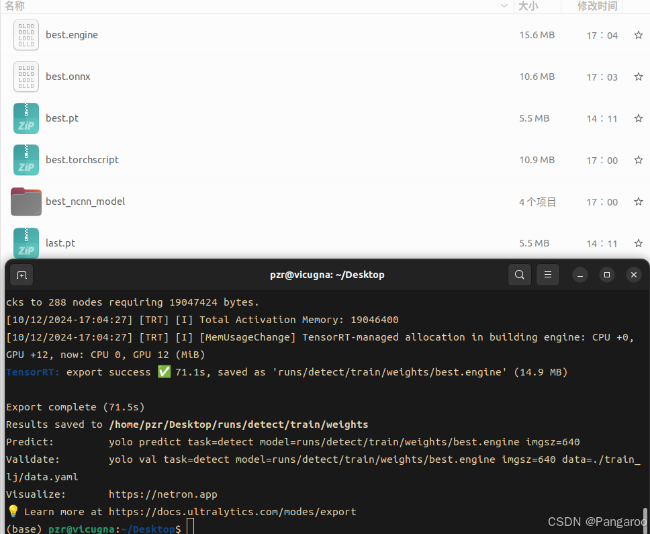Image resolution: width=650 pixels, height=534 pixels.
Task: Maximize the terminal window
Action: [x=607, y=275]
